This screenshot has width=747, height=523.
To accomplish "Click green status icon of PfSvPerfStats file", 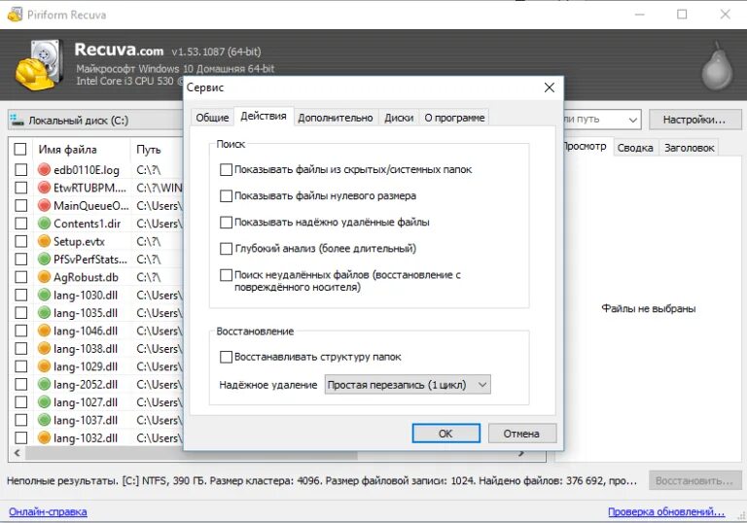I will pyautogui.click(x=44, y=260).
